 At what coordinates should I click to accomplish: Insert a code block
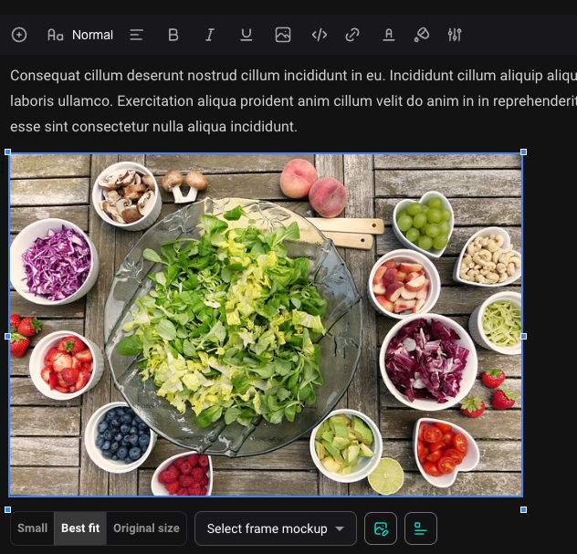click(x=320, y=35)
